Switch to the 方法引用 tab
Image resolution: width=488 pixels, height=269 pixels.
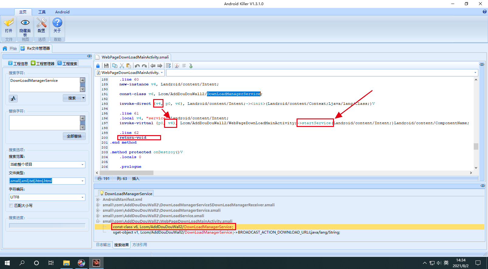140,245
